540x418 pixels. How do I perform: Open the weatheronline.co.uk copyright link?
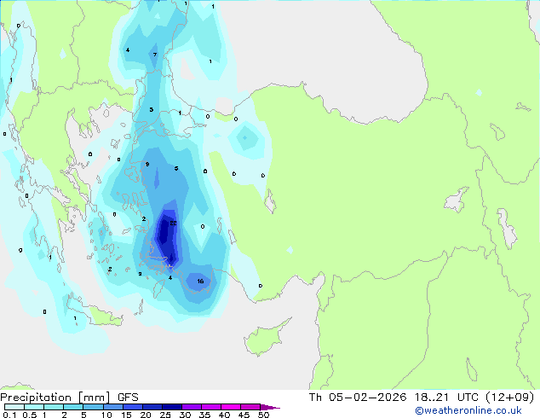(468, 410)
